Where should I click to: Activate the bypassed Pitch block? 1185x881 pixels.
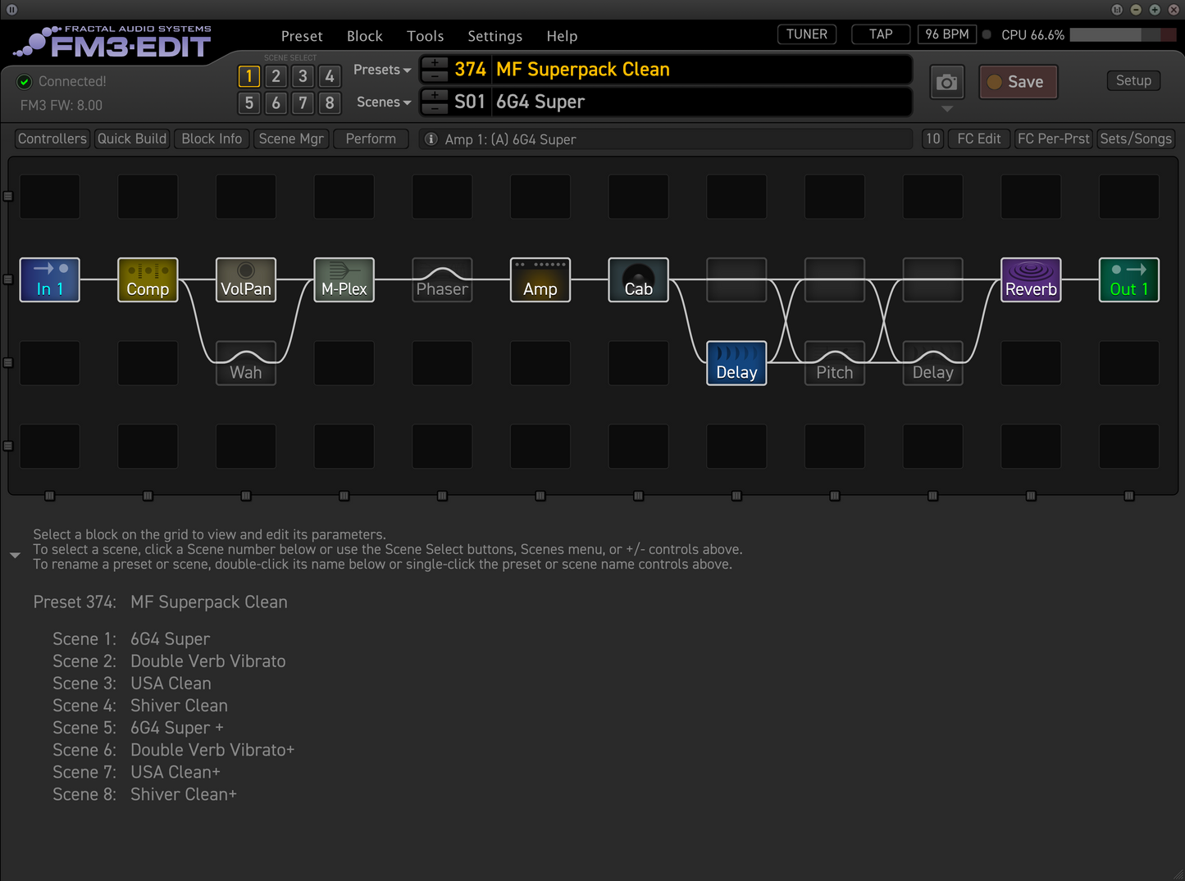pyautogui.click(x=834, y=363)
